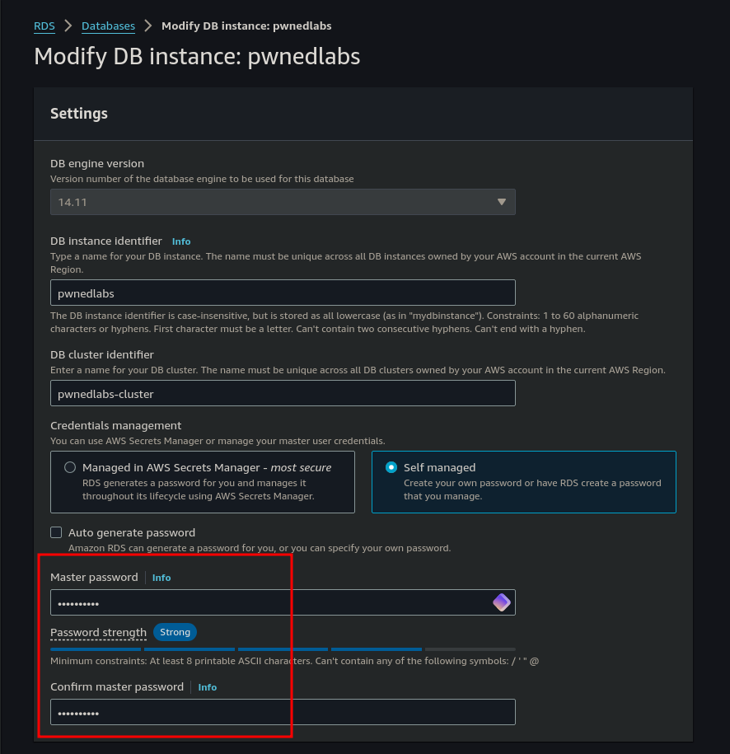Navigate to Databases breadcrumb link

tap(108, 26)
